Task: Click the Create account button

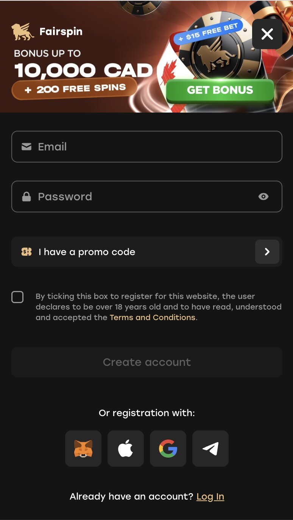Action: [x=146, y=362]
